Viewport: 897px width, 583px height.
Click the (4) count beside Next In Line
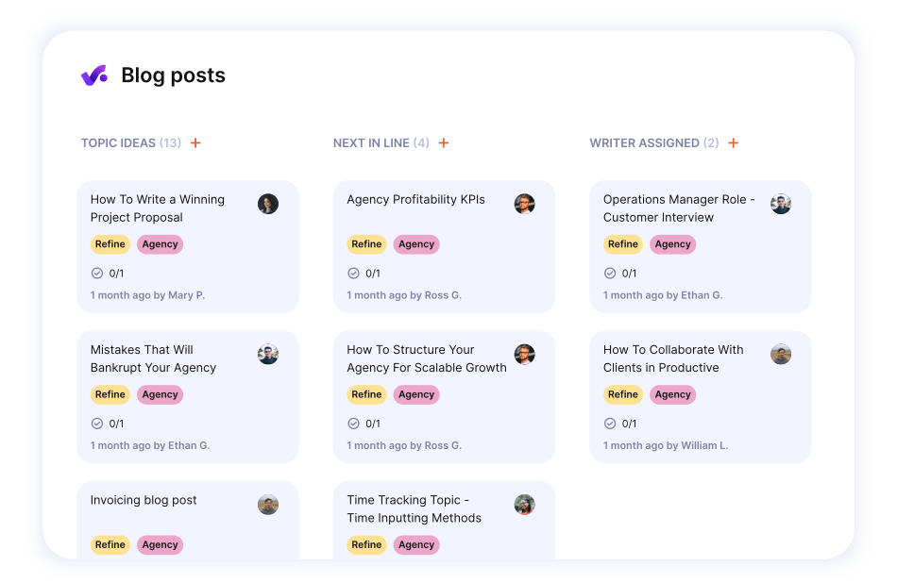[421, 142]
